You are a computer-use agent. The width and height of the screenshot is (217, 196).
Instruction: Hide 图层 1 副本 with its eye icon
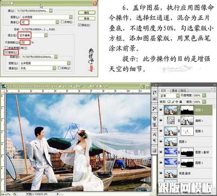(x=161, y=152)
